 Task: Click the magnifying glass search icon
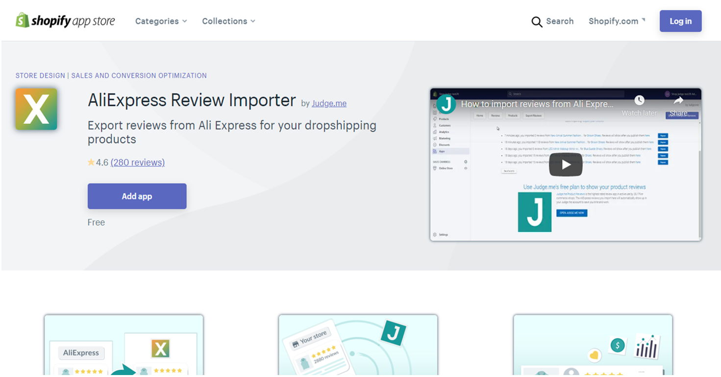pos(537,22)
